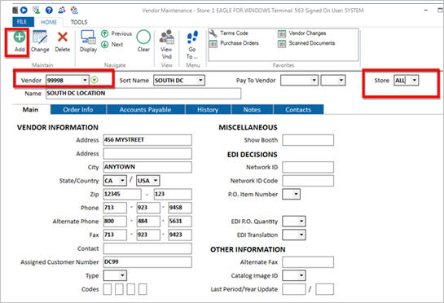444x303 pixels.
Task: Open the Notes tab
Action: point(252,110)
